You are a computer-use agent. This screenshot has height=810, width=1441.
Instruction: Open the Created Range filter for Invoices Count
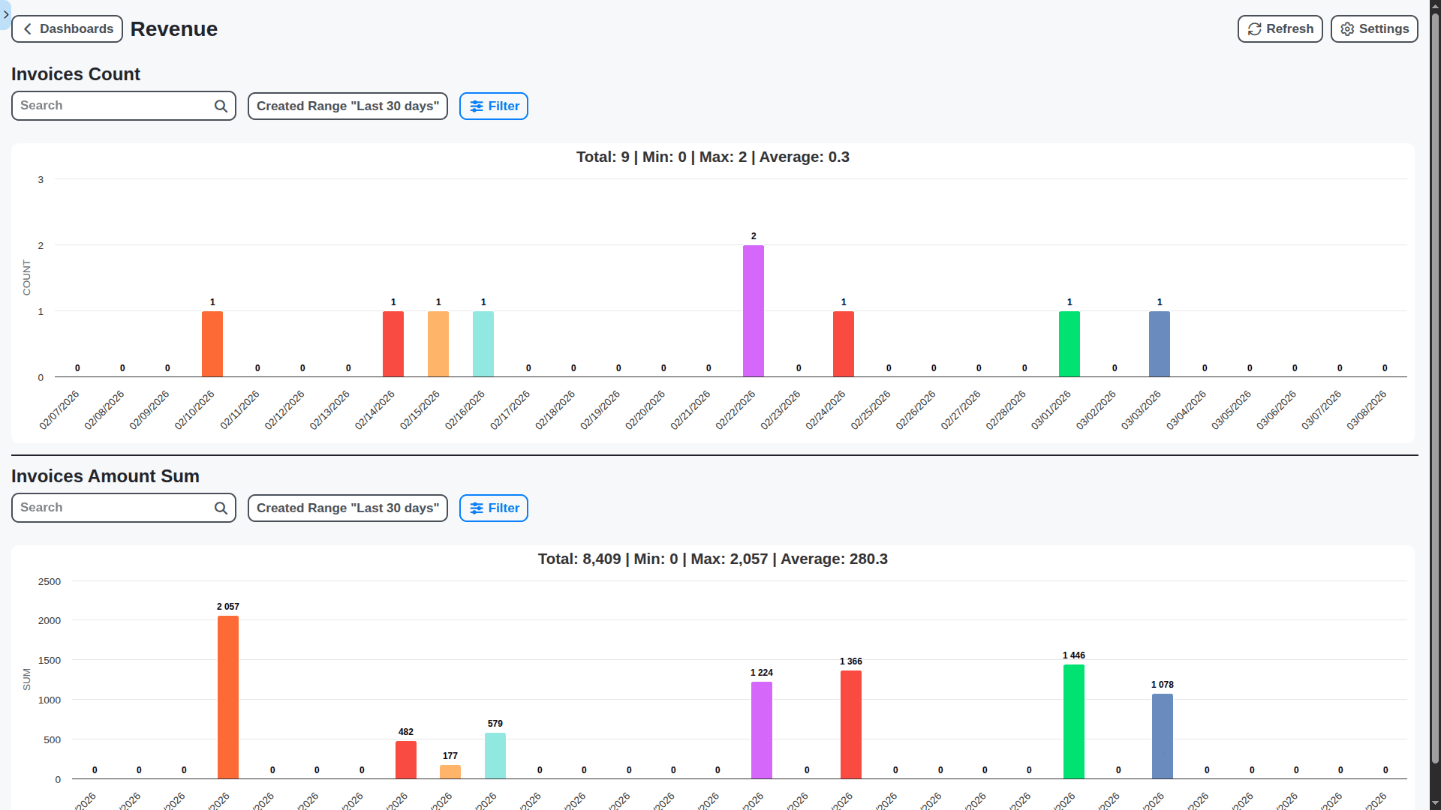[347, 106]
